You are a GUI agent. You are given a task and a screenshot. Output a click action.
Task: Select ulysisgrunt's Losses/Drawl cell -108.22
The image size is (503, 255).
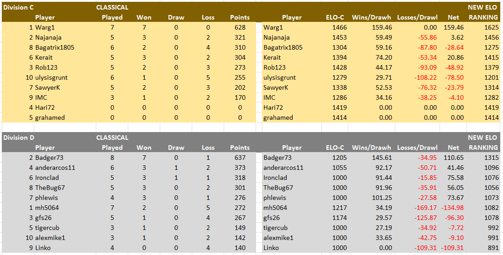(425, 77)
